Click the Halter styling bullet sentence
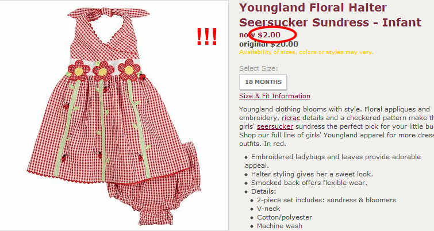This screenshot has width=434, height=231. pos(312,174)
